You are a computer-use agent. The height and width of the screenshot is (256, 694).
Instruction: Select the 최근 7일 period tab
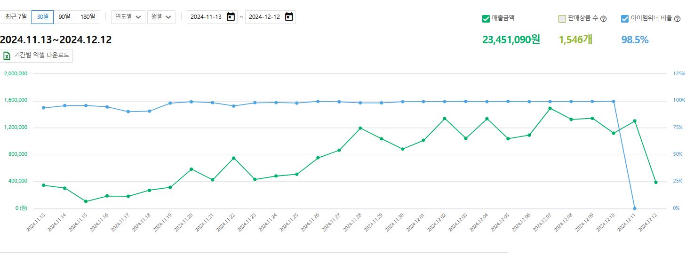point(16,17)
